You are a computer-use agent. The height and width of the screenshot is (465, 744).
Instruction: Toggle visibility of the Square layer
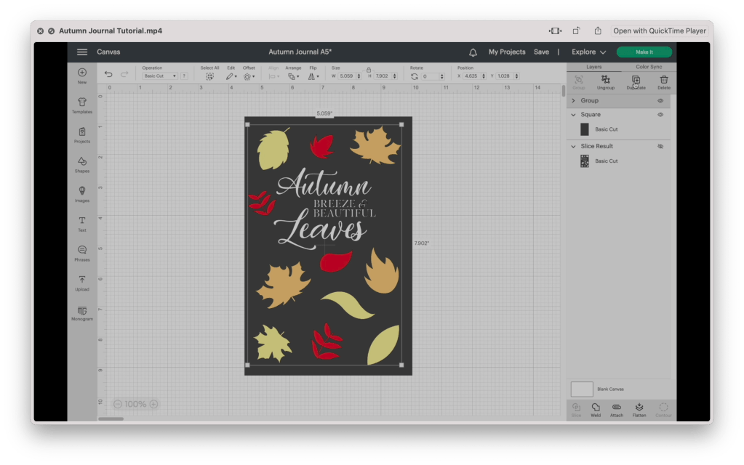click(x=660, y=115)
